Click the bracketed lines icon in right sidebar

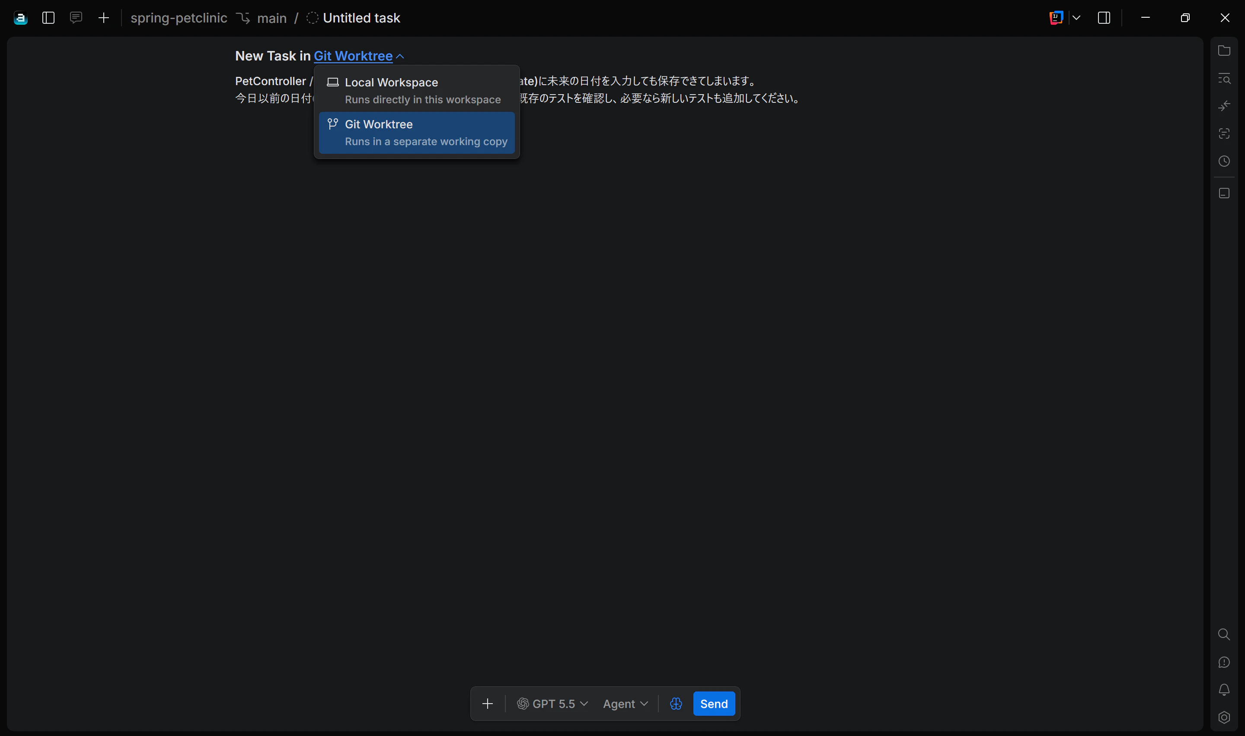click(x=1224, y=133)
